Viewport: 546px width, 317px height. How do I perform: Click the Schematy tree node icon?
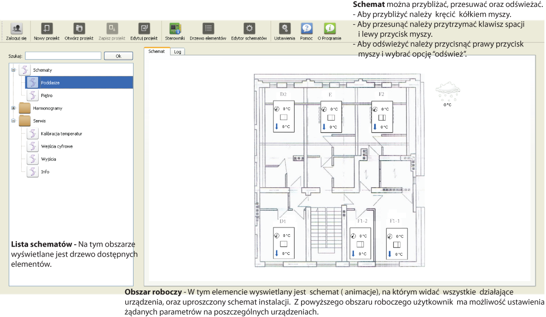25,70
